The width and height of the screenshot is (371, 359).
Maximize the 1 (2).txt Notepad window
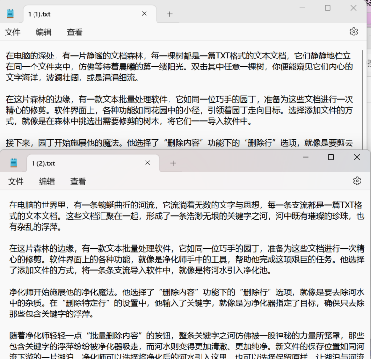coord(331,157)
